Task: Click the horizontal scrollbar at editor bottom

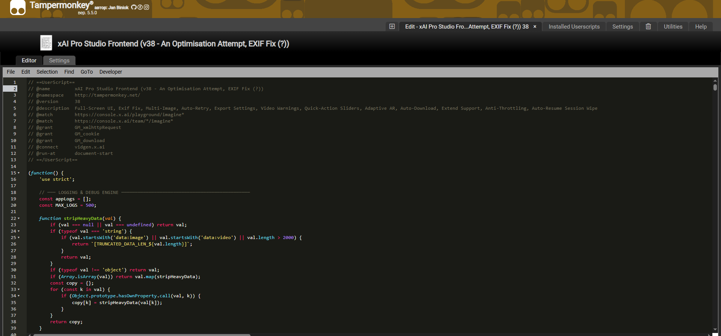Action: coord(142,334)
